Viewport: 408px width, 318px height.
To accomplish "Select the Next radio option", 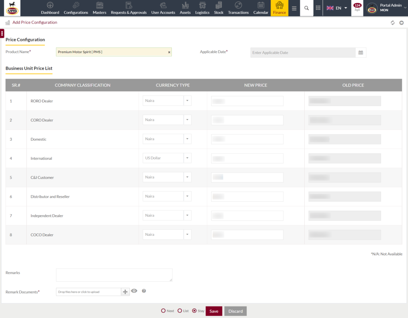I will [163, 311].
